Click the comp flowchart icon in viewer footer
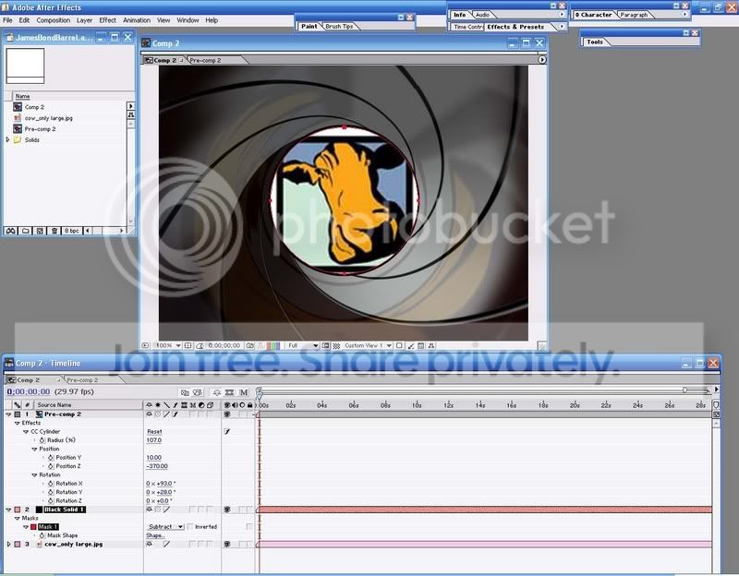 (x=431, y=346)
